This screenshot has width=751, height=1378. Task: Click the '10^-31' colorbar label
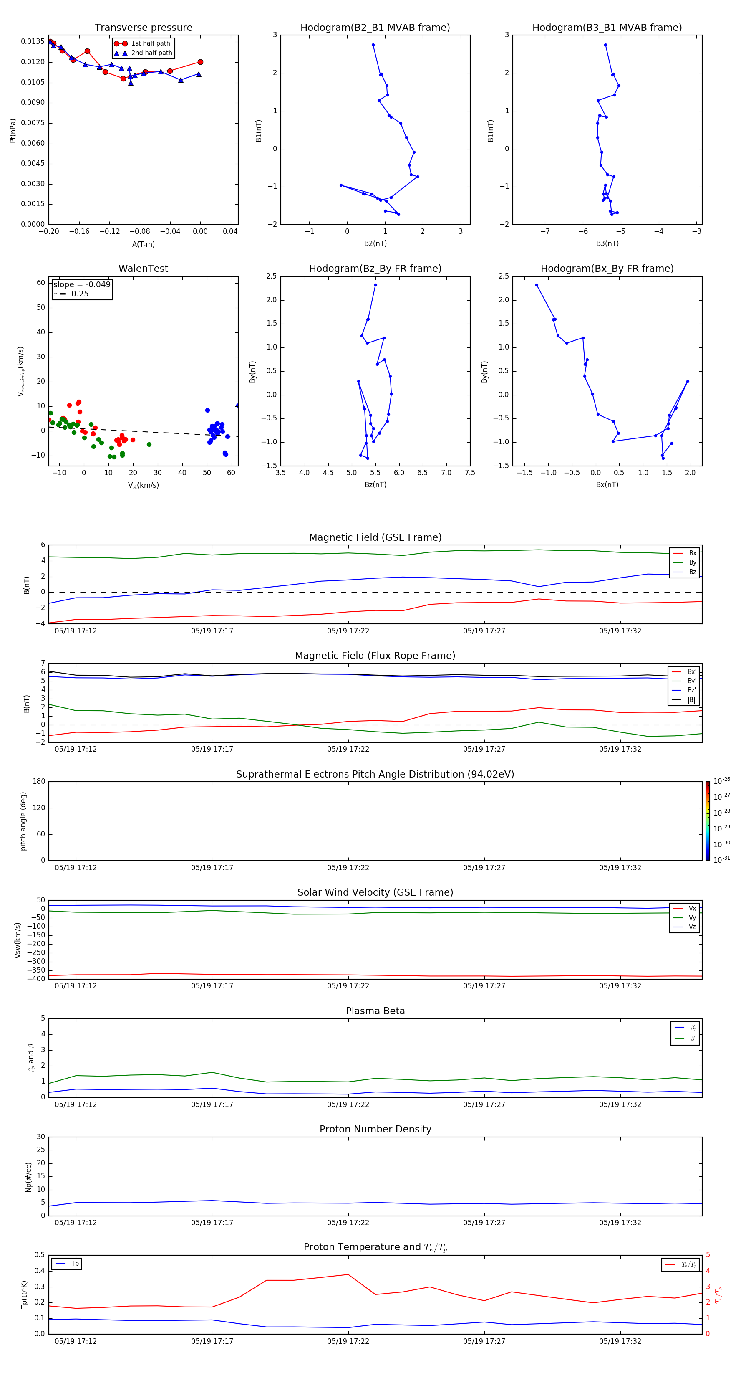(x=722, y=860)
